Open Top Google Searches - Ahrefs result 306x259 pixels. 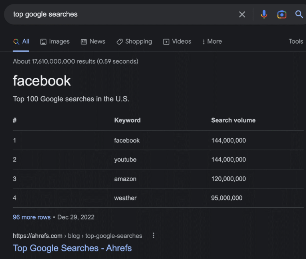pos(72,248)
